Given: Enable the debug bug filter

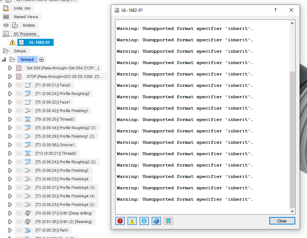Looking at the screenshot, I should [168, 221].
